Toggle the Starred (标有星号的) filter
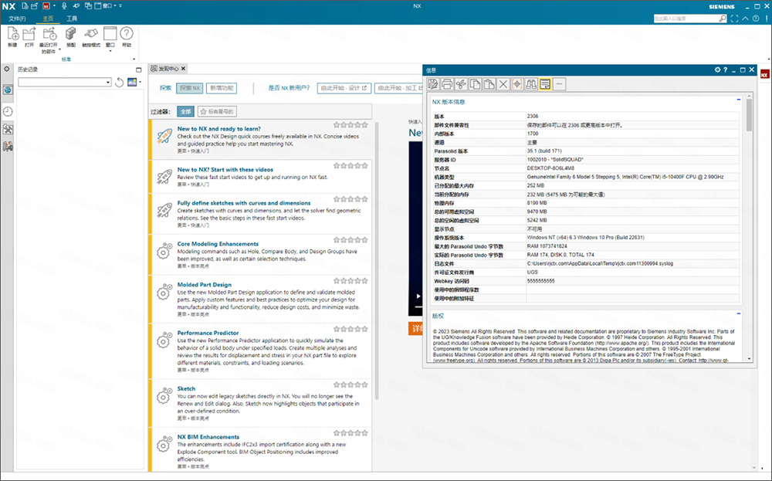 coord(217,112)
